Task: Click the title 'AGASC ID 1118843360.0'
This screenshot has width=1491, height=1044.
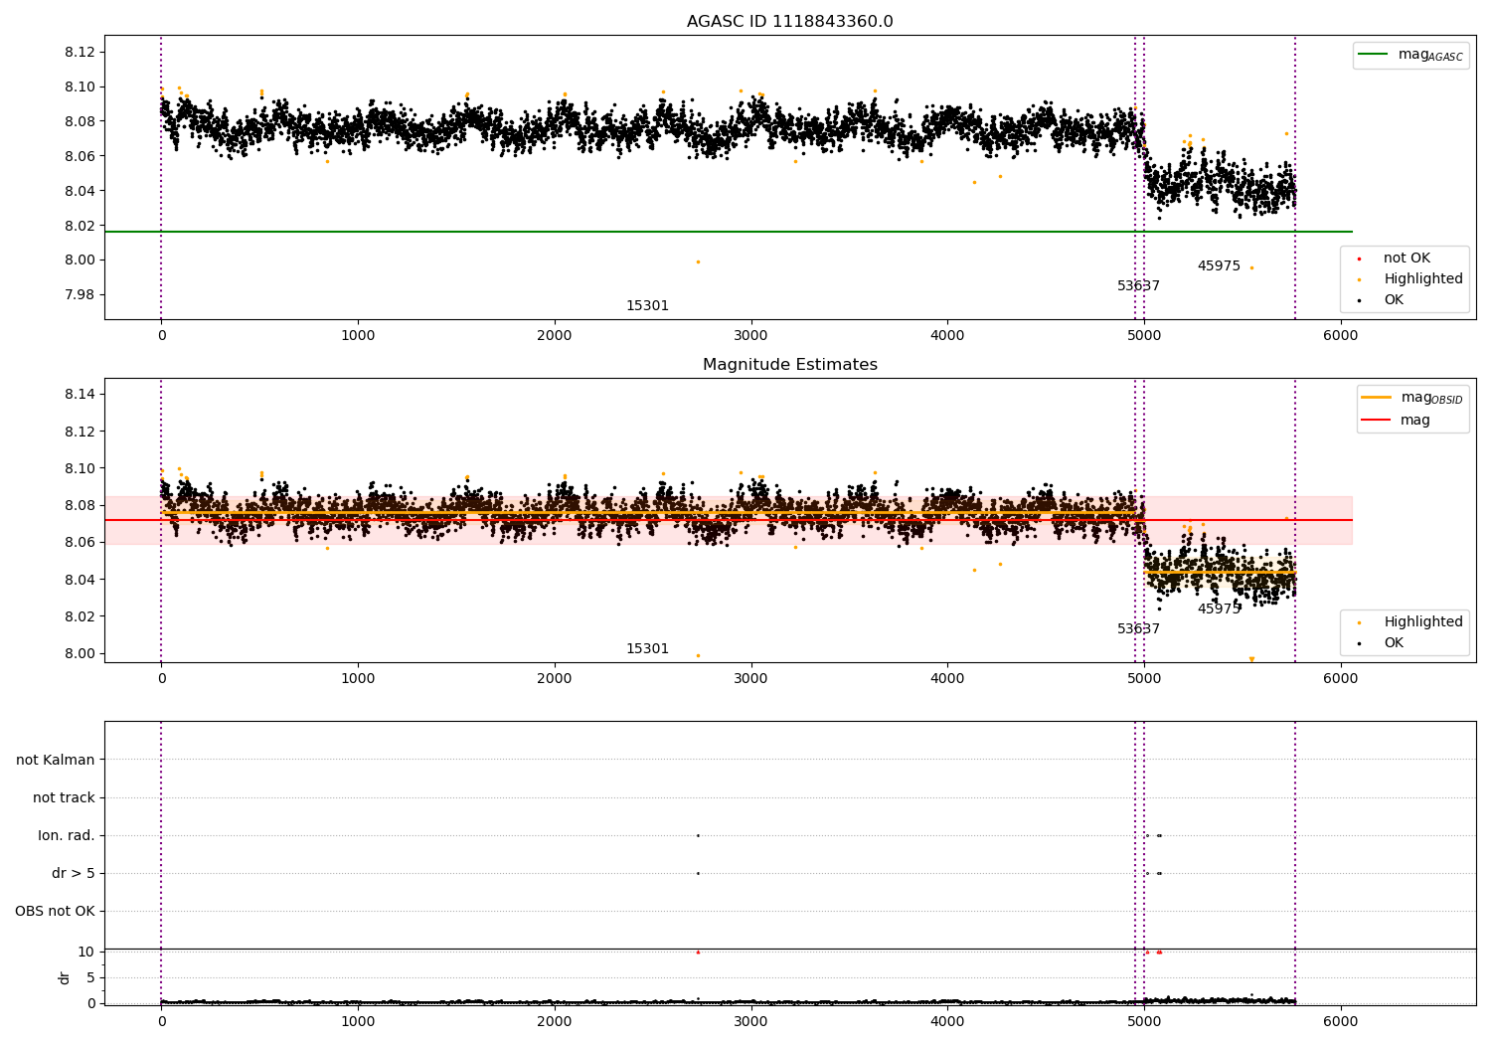Action: [789, 22]
